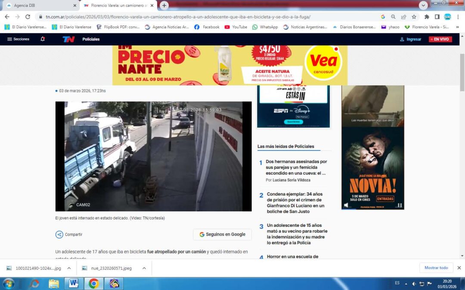Reload the TN article page
Viewport: 465px width, 290px height.
28,17
